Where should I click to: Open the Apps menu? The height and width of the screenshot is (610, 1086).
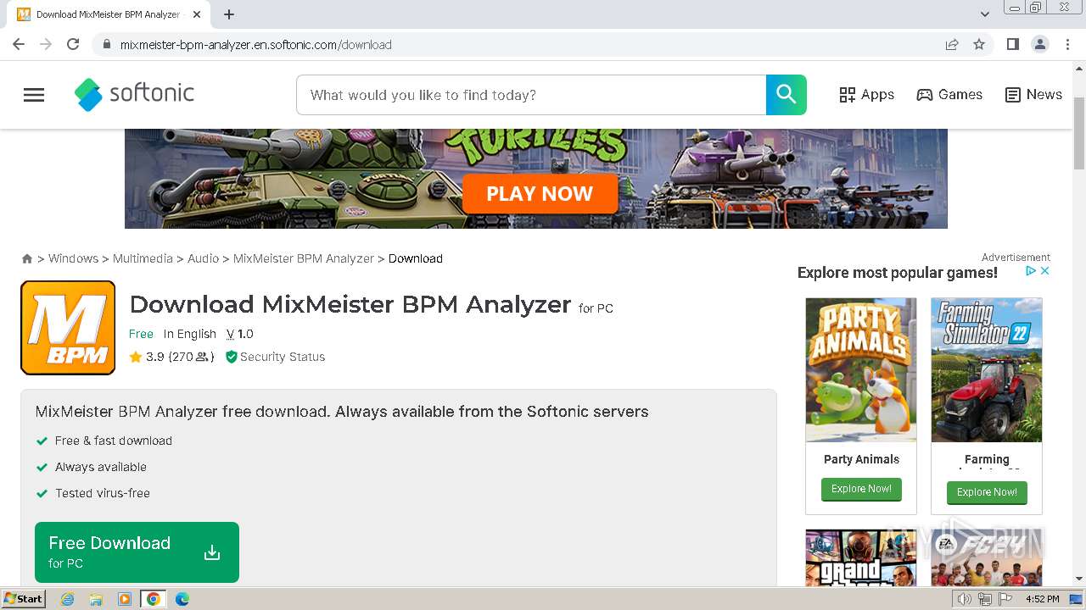tap(866, 95)
